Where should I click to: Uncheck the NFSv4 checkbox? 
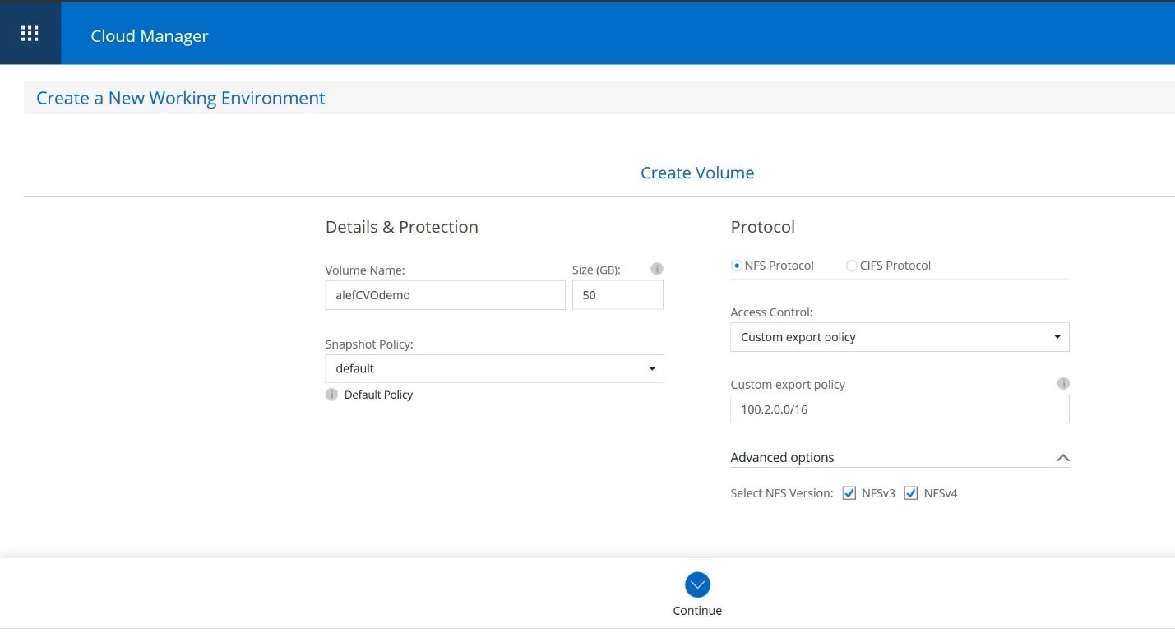910,493
